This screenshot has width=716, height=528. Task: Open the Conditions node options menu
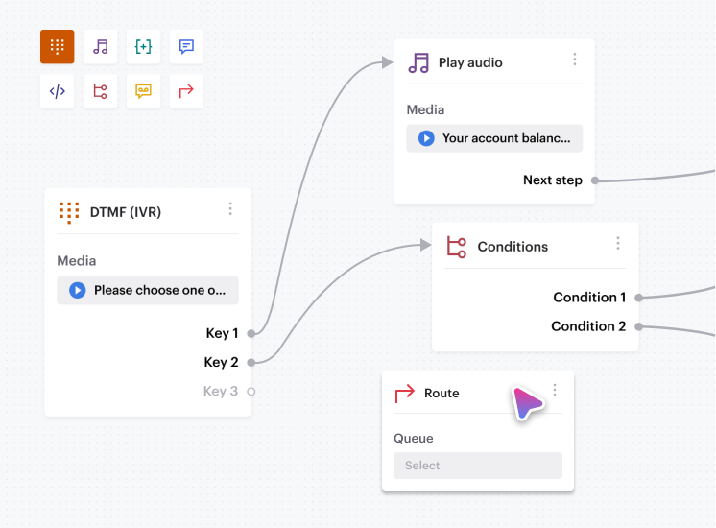(x=618, y=243)
